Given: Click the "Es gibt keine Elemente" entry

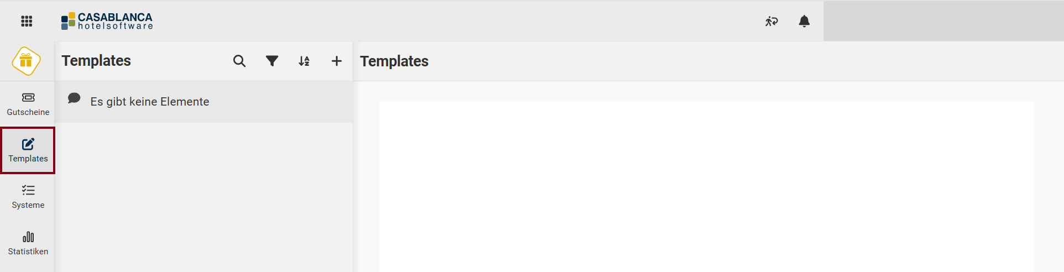Looking at the screenshot, I should point(150,102).
